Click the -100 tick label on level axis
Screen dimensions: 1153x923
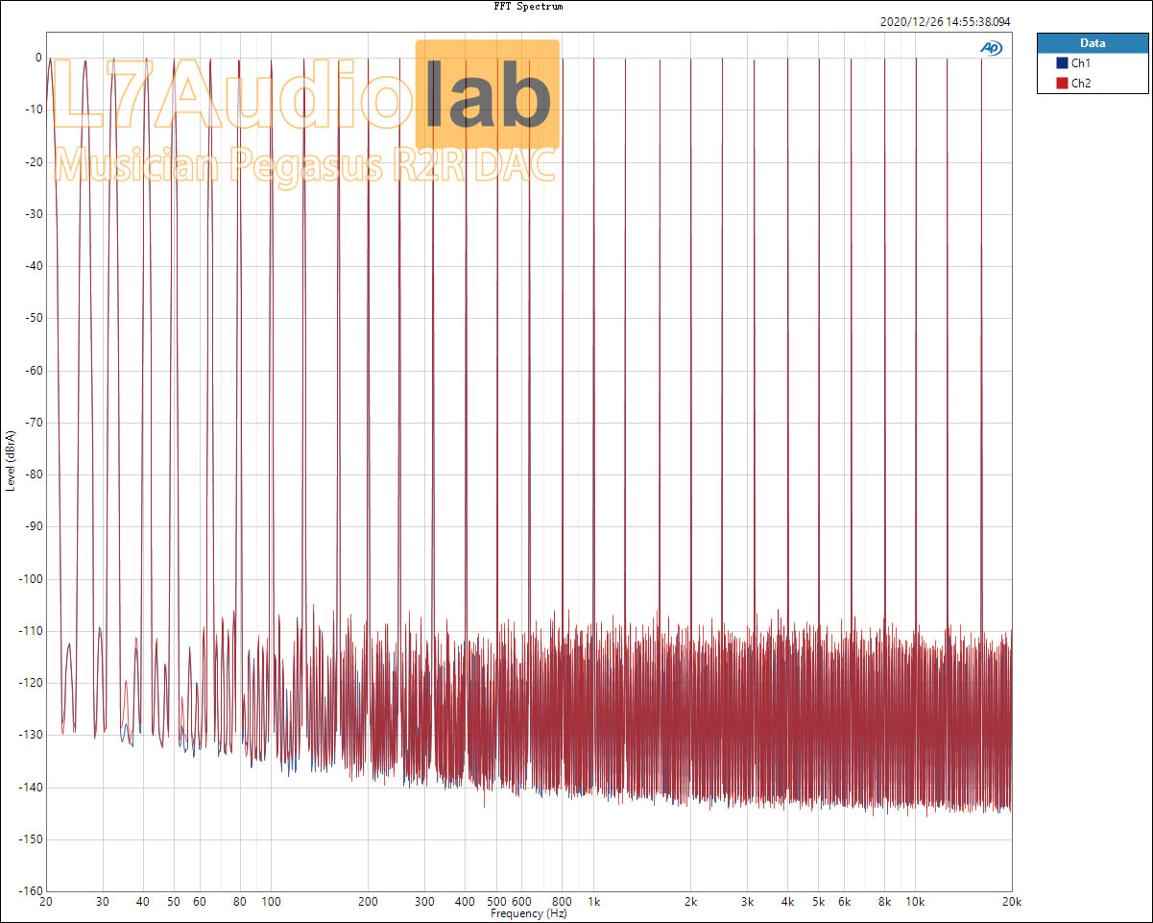(x=29, y=579)
